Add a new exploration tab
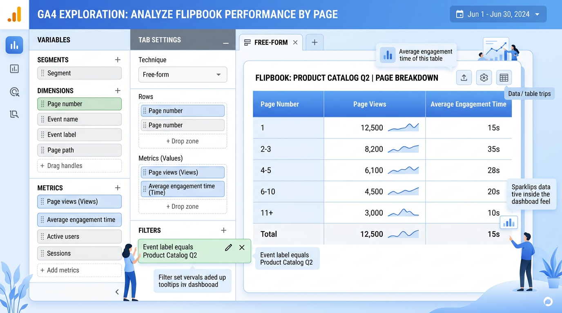The height and width of the screenshot is (313, 562). [x=314, y=42]
